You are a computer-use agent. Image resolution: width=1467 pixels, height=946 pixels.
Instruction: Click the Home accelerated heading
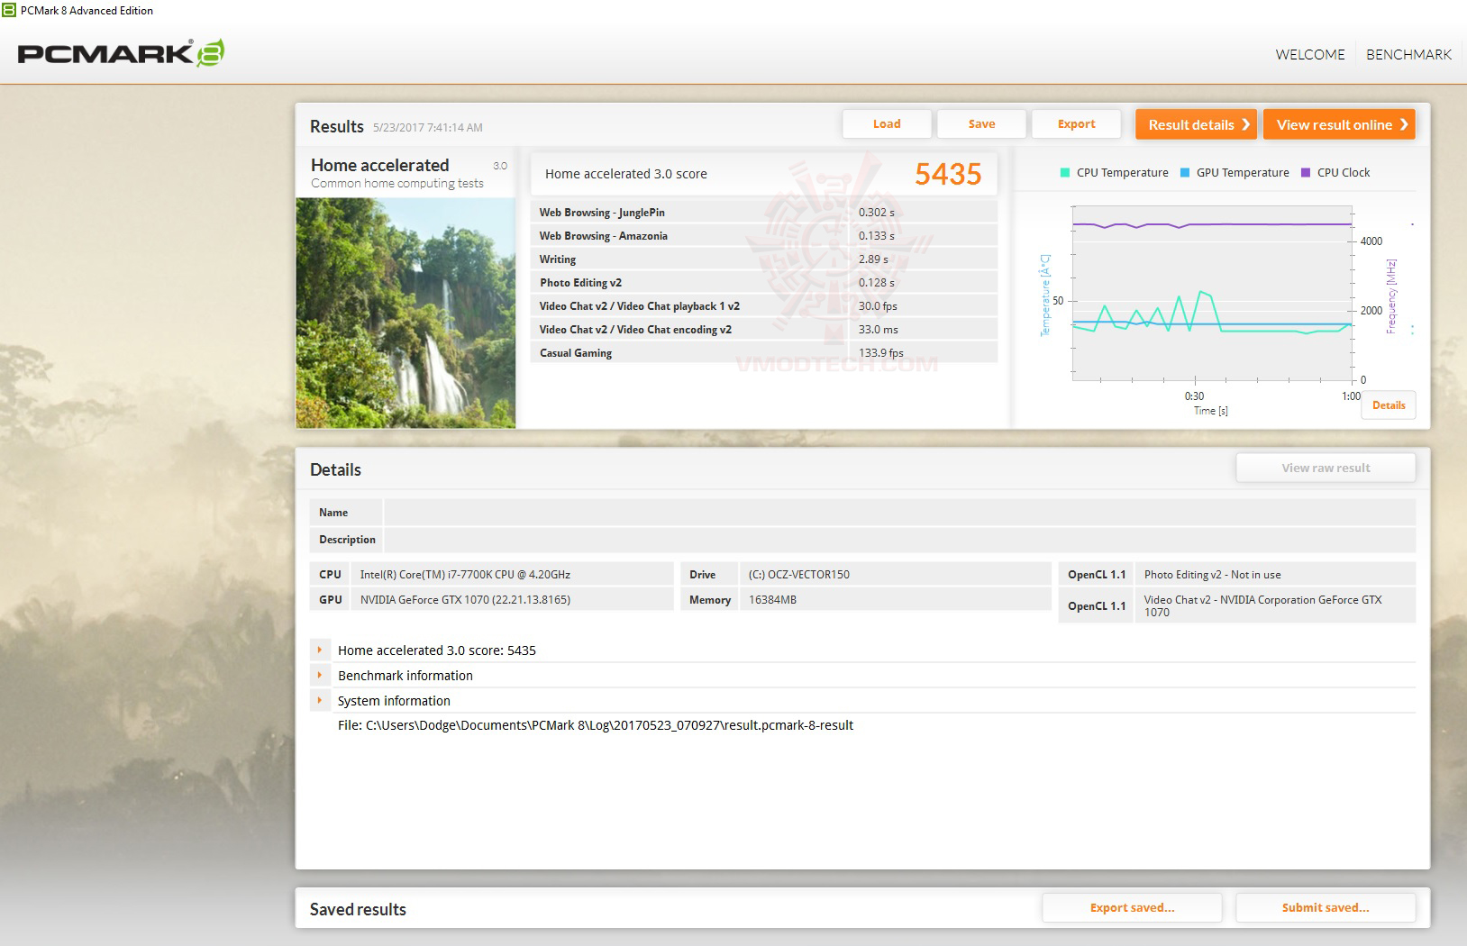coord(379,165)
